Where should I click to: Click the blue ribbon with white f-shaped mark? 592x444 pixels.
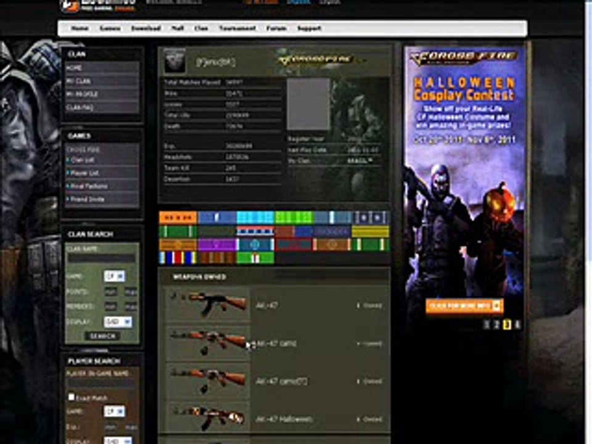point(216,218)
